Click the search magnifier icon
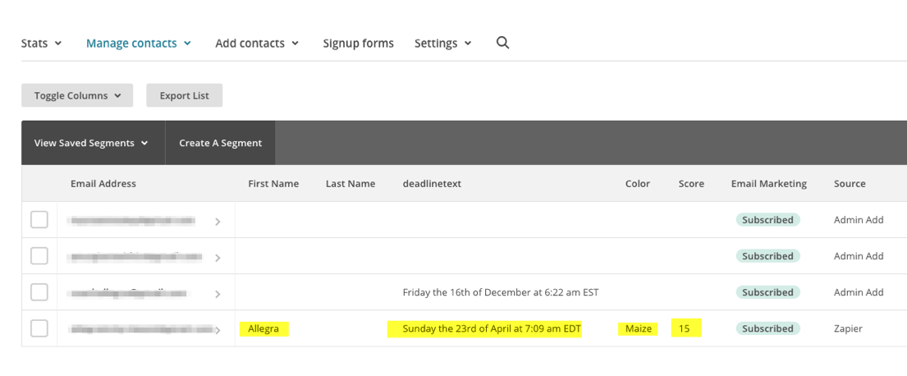 (503, 43)
